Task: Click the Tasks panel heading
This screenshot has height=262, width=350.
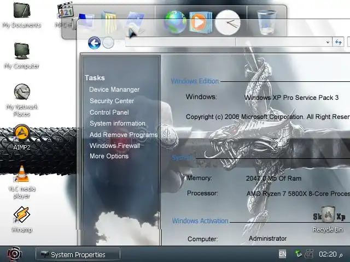Action: coord(95,78)
